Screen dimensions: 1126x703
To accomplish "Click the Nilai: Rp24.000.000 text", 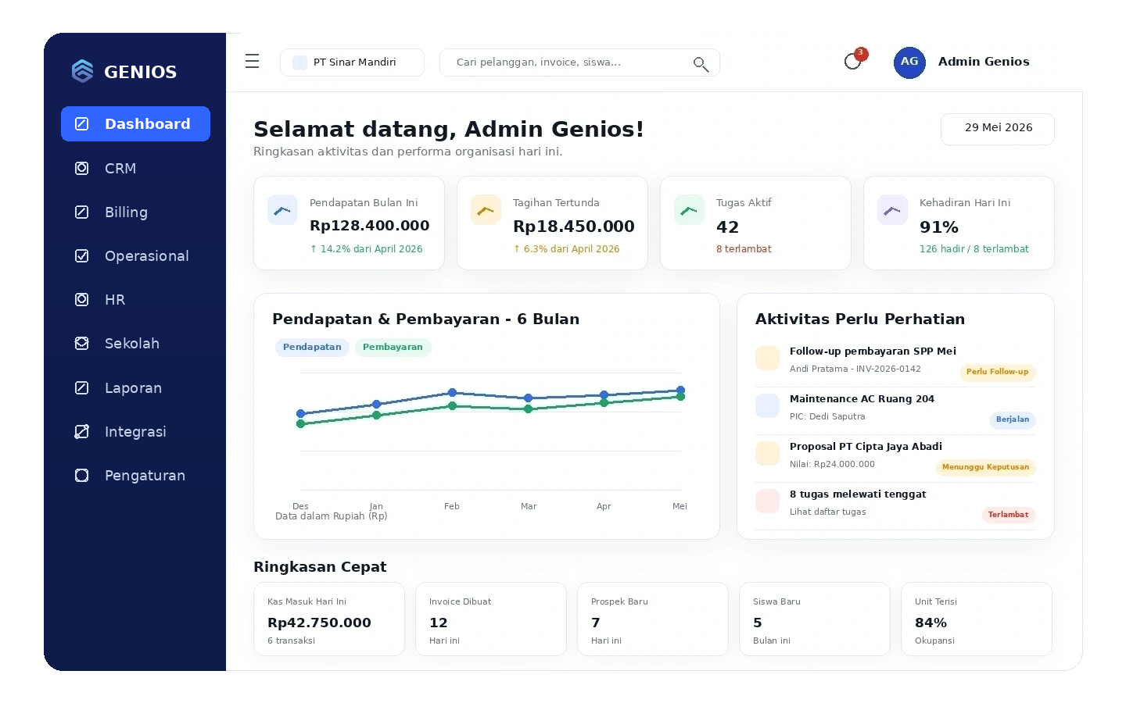I will tap(832, 464).
